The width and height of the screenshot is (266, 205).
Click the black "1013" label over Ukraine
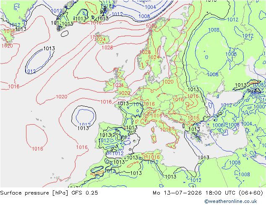[x=193, y=89]
